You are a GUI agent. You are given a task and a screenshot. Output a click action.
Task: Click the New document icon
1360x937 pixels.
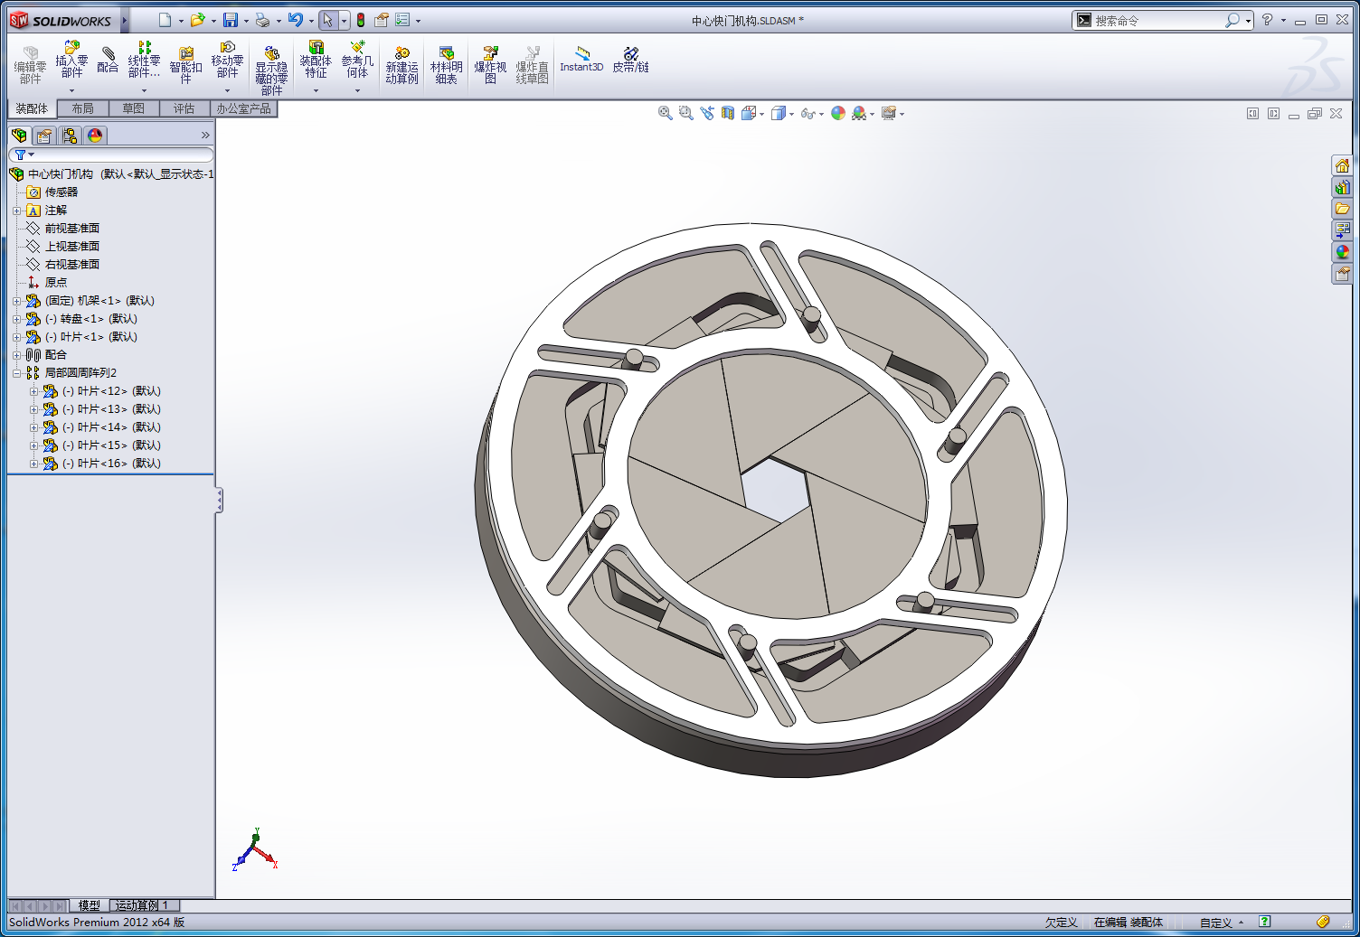click(165, 20)
